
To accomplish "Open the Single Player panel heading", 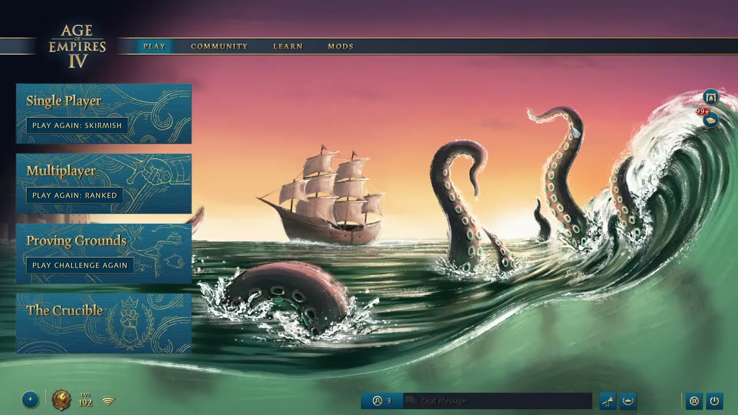I will point(63,101).
